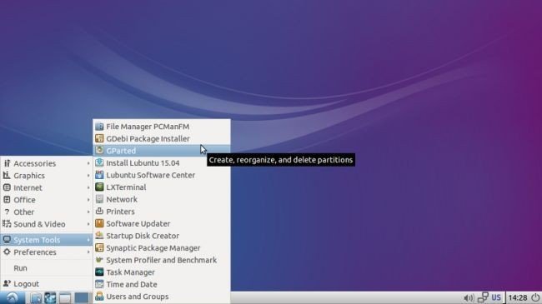Click the network connection tray icon

483,297
